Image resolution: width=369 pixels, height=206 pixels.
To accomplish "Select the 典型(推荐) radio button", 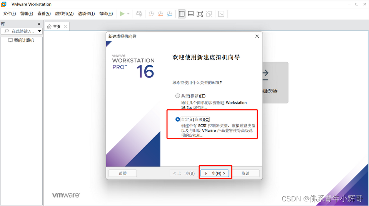I will click(x=178, y=95).
